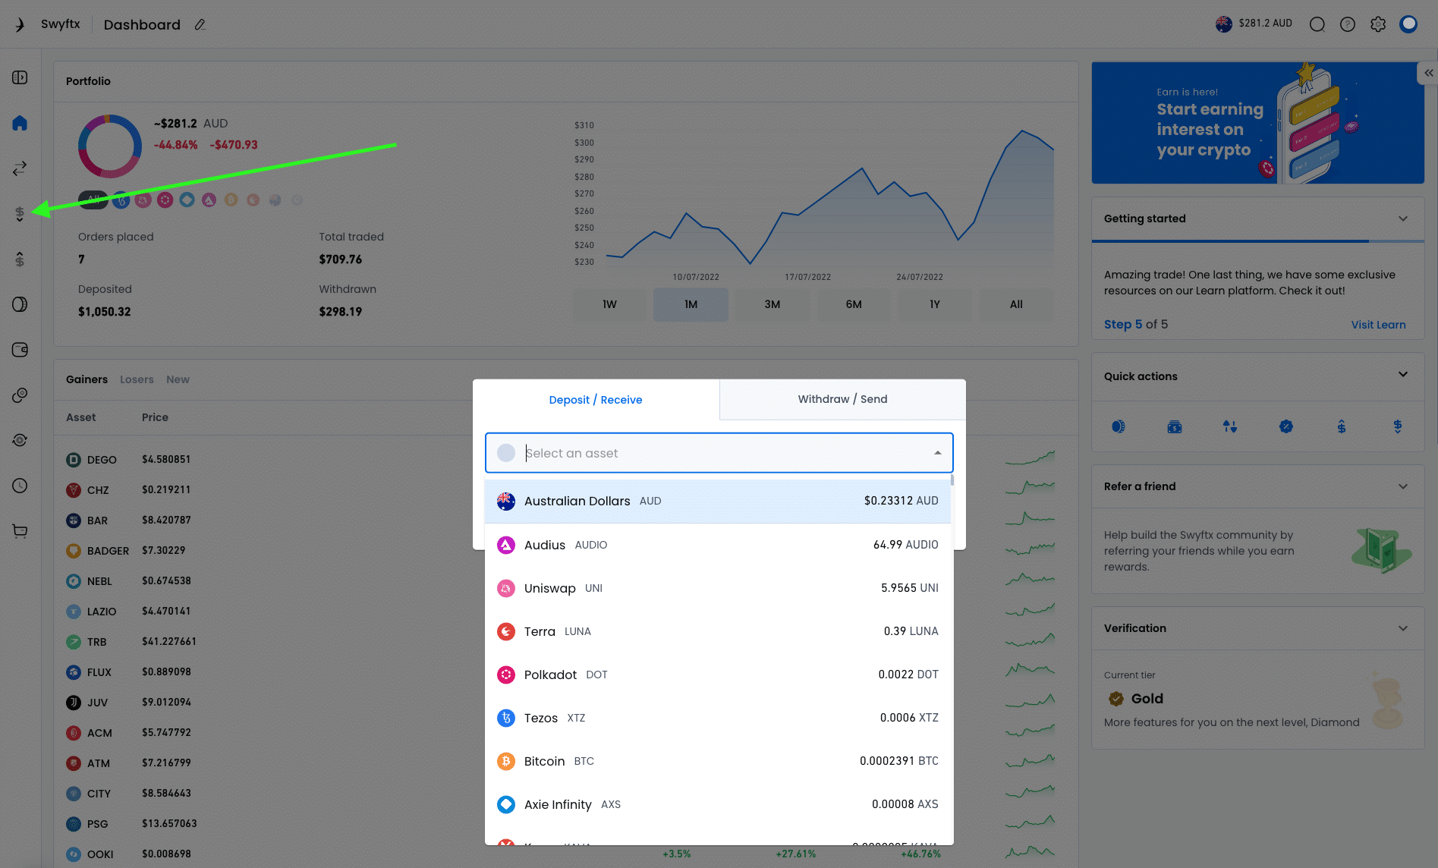
Task: Open Deposit dollar-down icon in sidebar
Action: coord(20,214)
